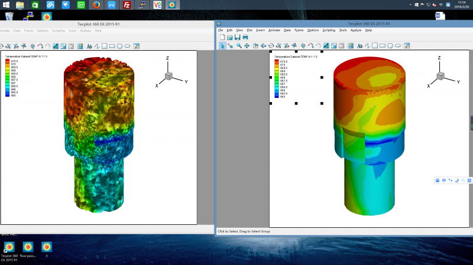Screen dimensions: 473x265
Task: Open the Analyze menu in right window
Action: click(355, 30)
